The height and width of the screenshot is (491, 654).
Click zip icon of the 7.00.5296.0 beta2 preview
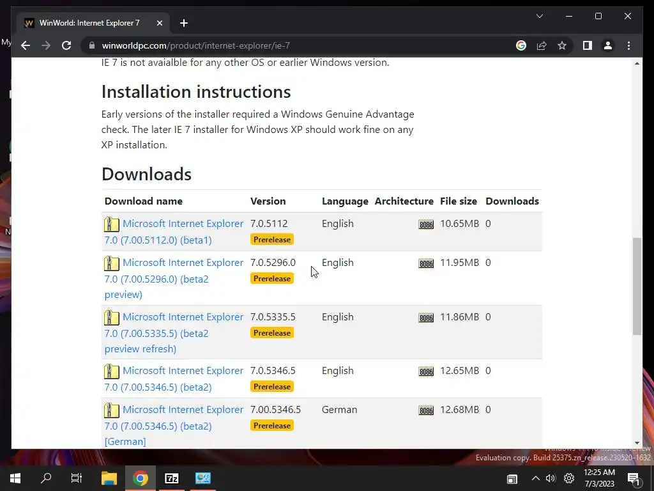111,263
